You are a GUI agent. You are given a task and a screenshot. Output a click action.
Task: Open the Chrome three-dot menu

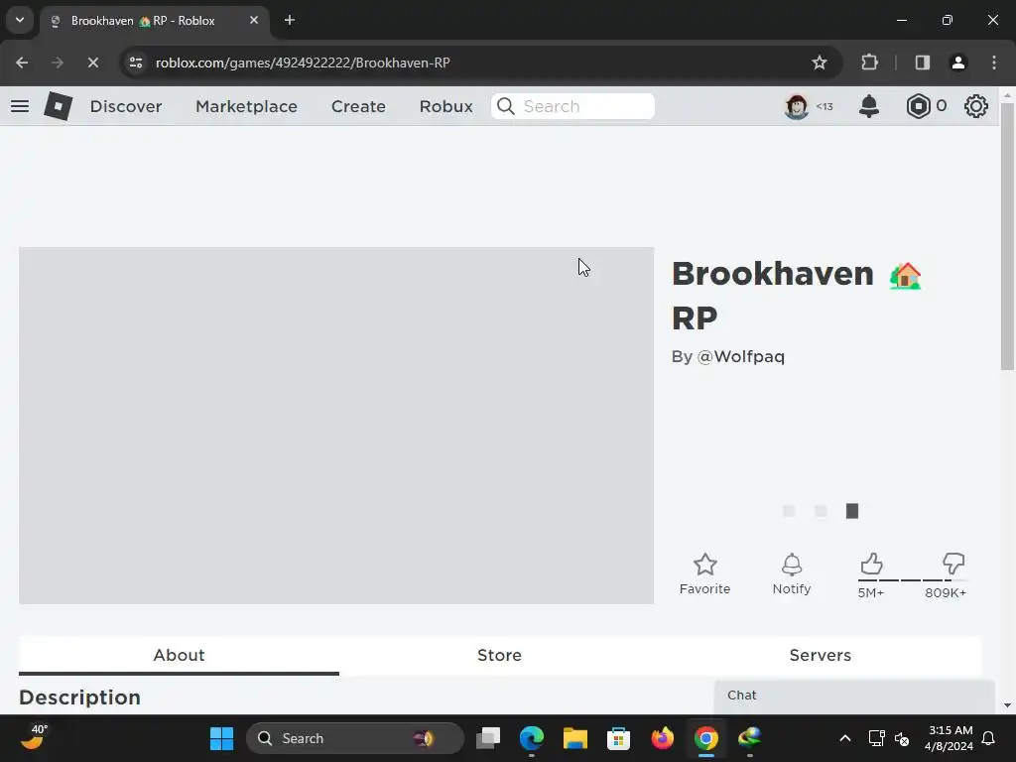click(x=994, y=63)
